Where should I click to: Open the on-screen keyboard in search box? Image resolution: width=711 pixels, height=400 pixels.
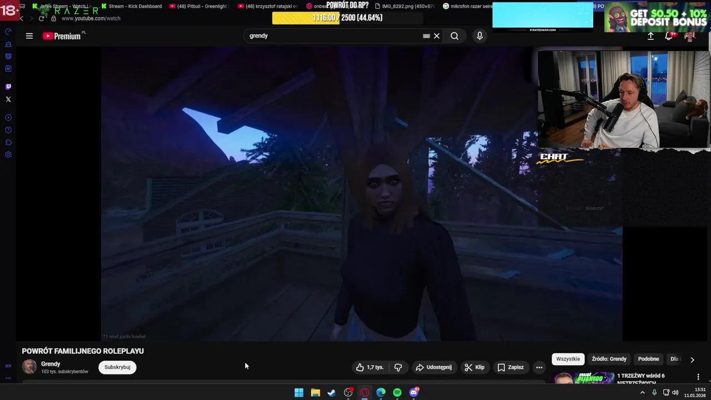426,36
